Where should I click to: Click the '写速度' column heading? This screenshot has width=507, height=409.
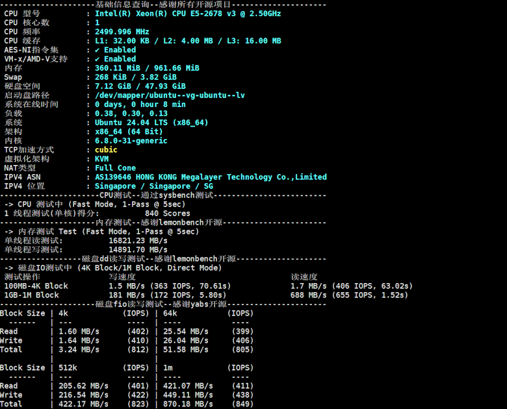pyautogui.click(x=122, y=277)
